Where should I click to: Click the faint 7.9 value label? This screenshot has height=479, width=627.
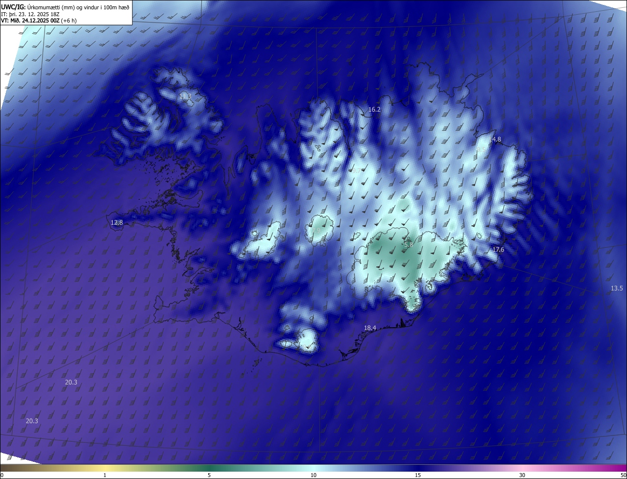point(316,230)
